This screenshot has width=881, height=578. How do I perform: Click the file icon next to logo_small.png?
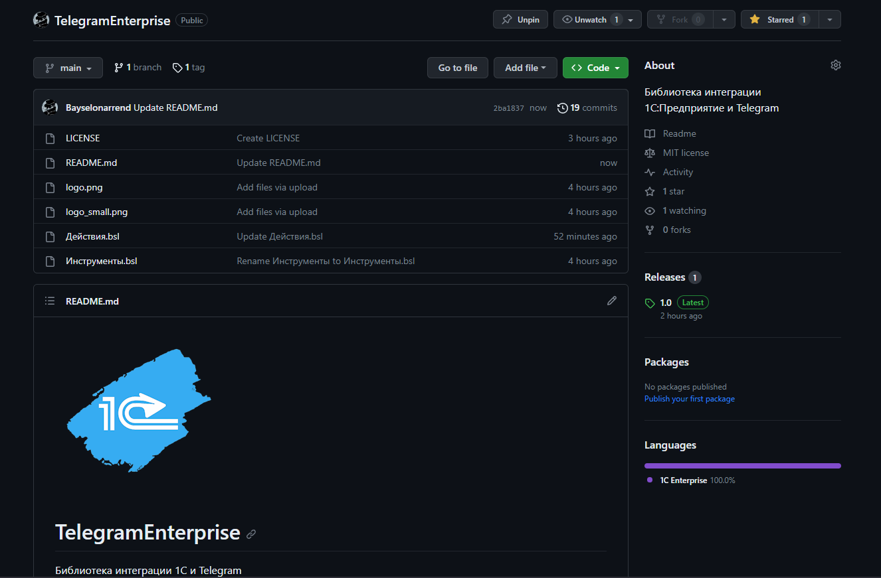point(50,212)
